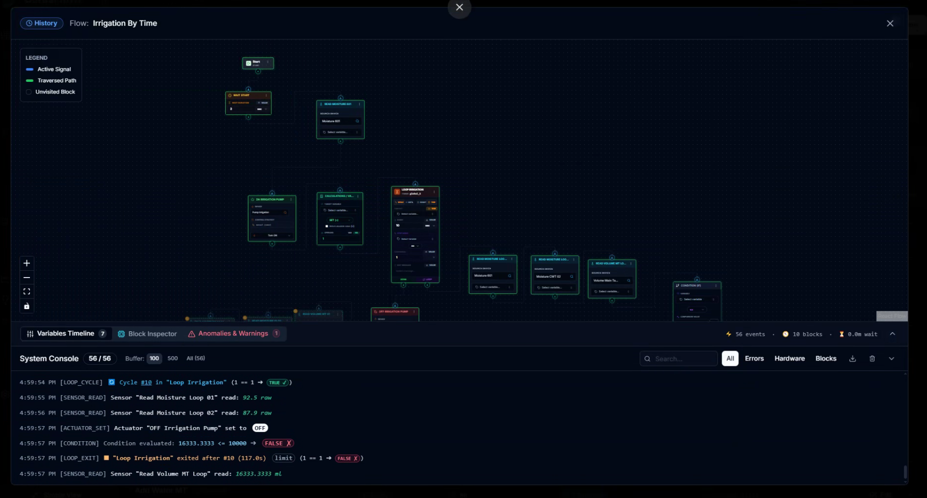The height and width of the screenshot is (498, 927).
Task: Select the UNTIL mode in Loop Irrigation
Action: tap(410, 202)
